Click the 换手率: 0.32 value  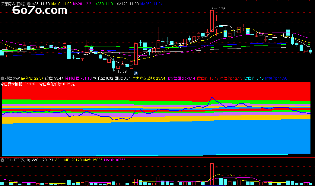coord(103,78)
